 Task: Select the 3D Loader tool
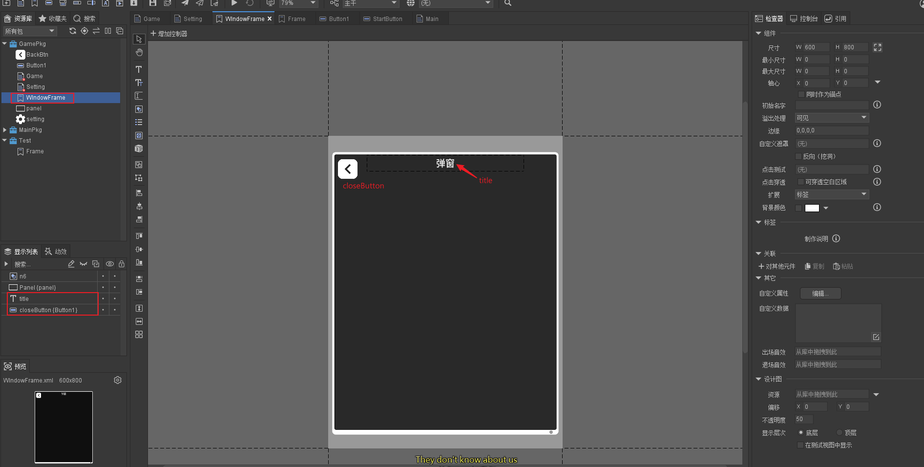pos(139,149)
